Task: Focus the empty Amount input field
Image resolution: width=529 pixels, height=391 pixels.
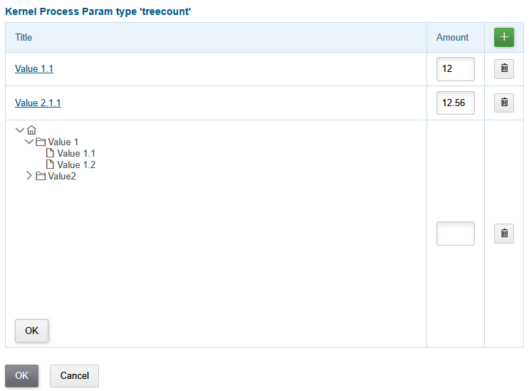Action: coord(456,234)
